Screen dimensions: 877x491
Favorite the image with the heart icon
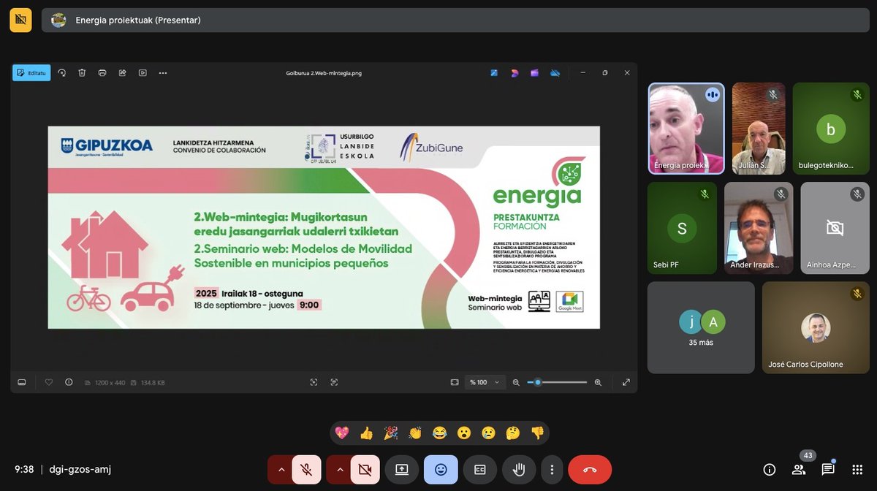(48, 382)
